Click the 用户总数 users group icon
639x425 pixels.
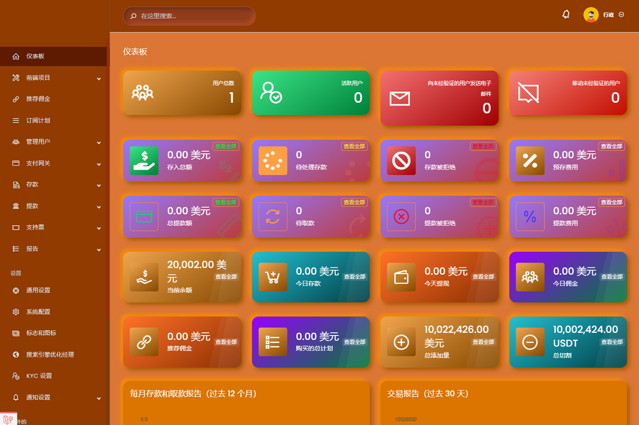click(143, 93)
